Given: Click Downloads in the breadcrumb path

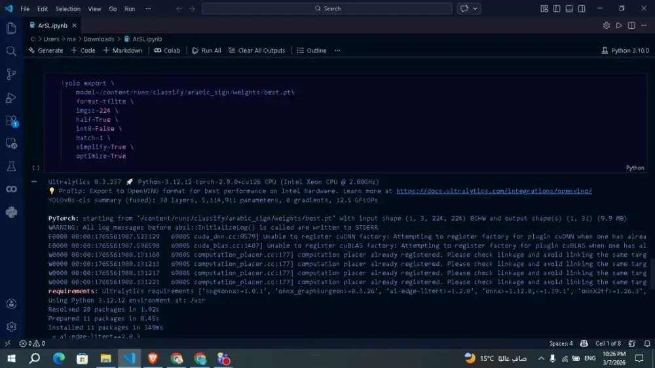Looking at the screenshot, I should click(99, 39).
